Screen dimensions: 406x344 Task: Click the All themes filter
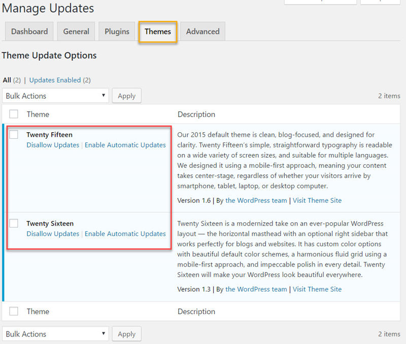click(7, 80)
